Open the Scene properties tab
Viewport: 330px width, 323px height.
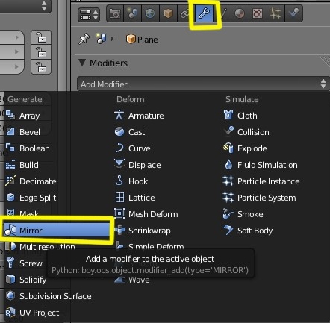(x=132, y=13)
